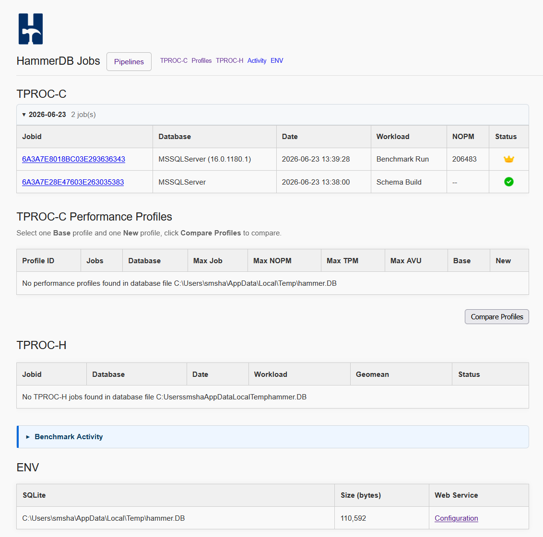Viewport: 543px width, 537px height.
Task: Jump to Activity nav link
Action: (257, 60)
